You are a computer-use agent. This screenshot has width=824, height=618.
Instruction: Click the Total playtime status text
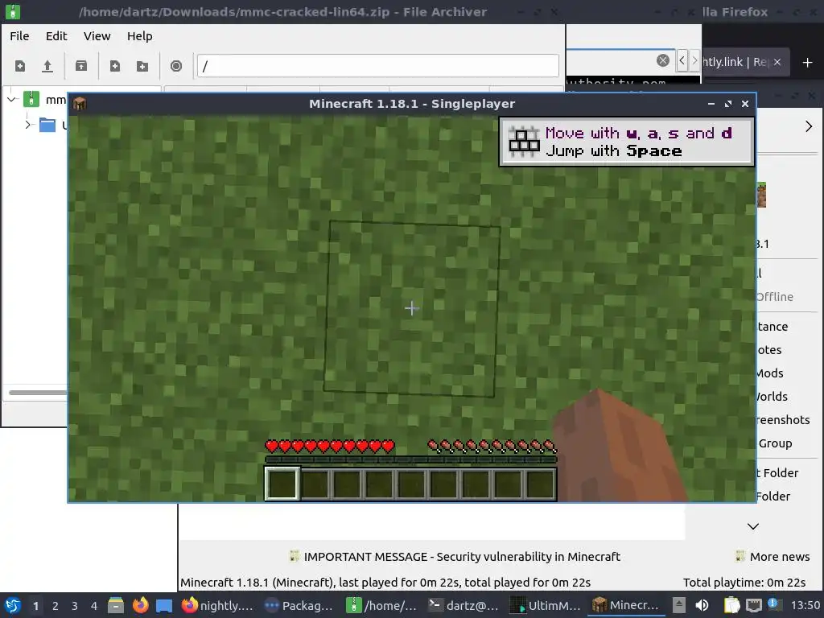tap(744, 583)
